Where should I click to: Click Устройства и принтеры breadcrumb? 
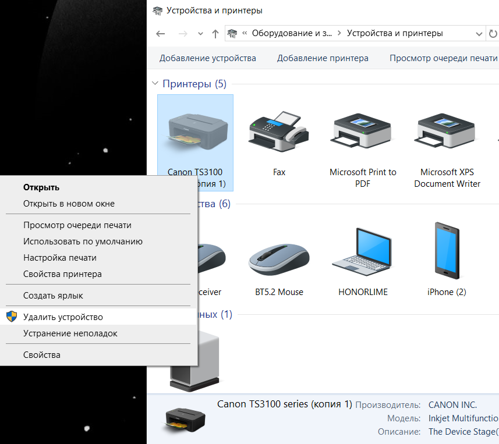395,33
